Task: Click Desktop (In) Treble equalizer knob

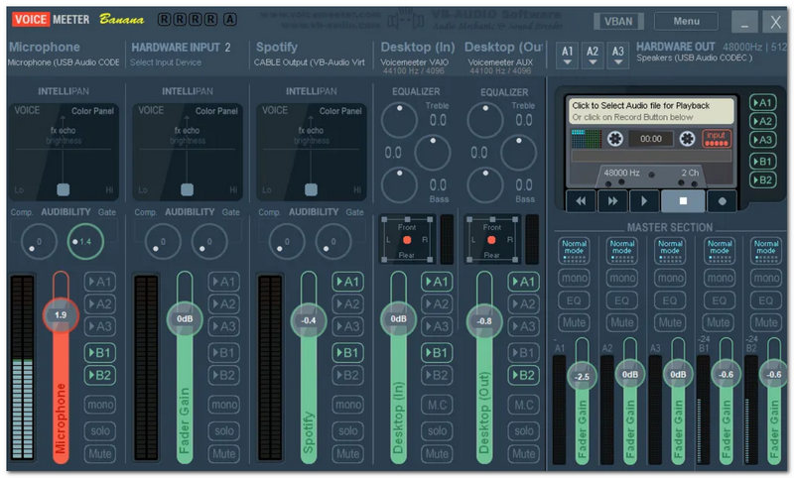Action: [x=399, y=120]
